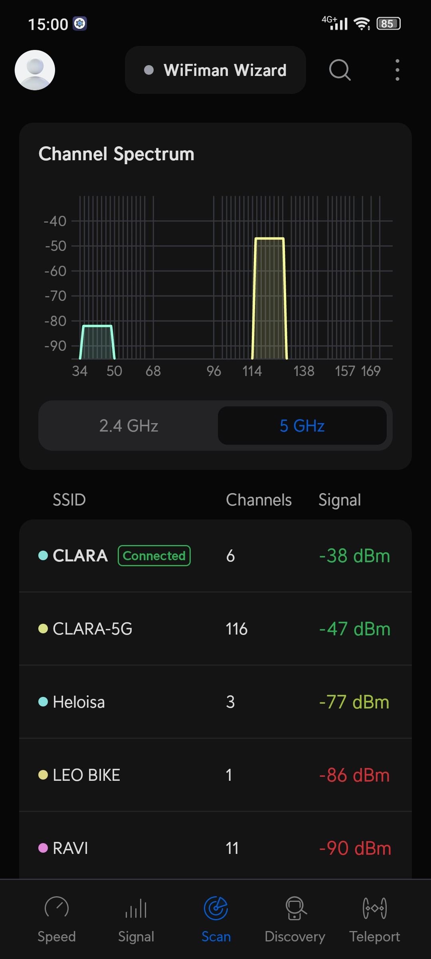
Task: Open the three-dot overflow menu
Action: [397, 70]
